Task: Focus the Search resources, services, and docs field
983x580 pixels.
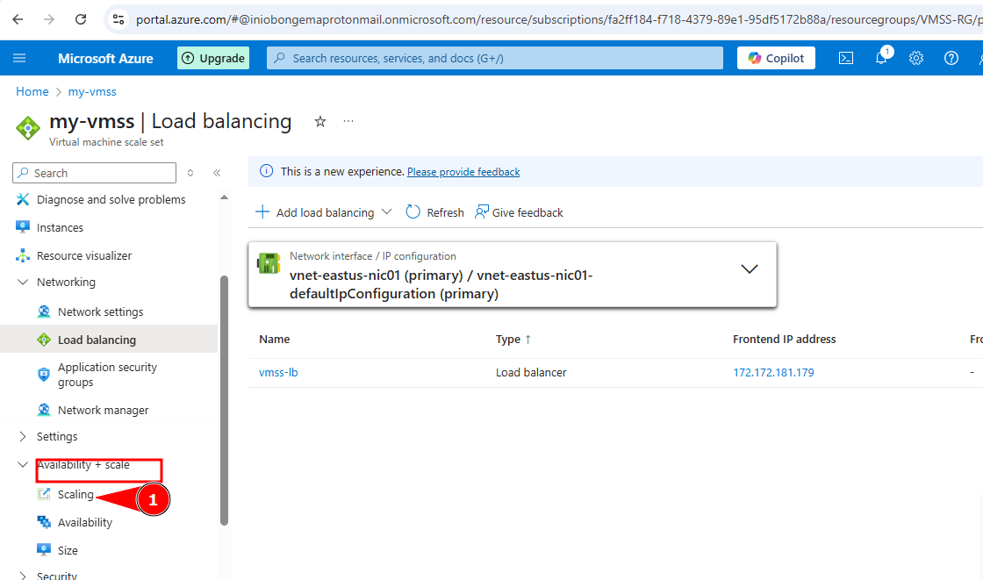Action: (495, 58)
